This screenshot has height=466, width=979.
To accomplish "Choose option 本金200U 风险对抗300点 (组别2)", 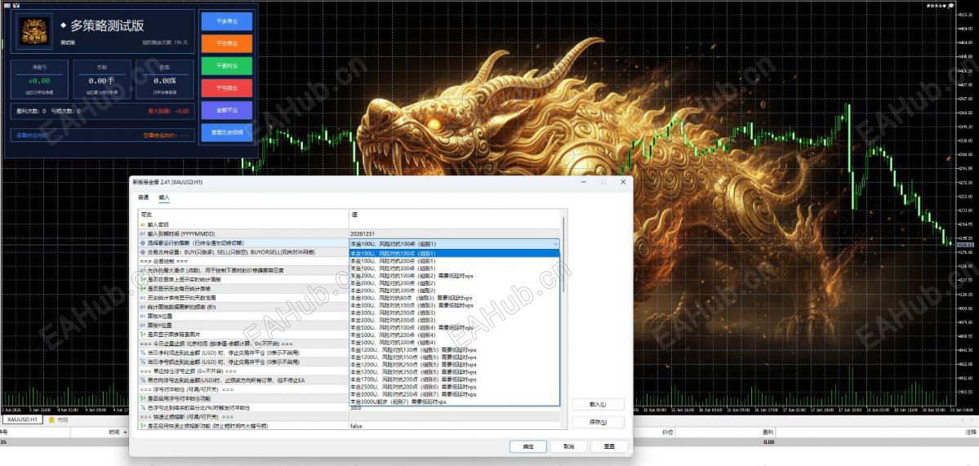I will 455,291.
